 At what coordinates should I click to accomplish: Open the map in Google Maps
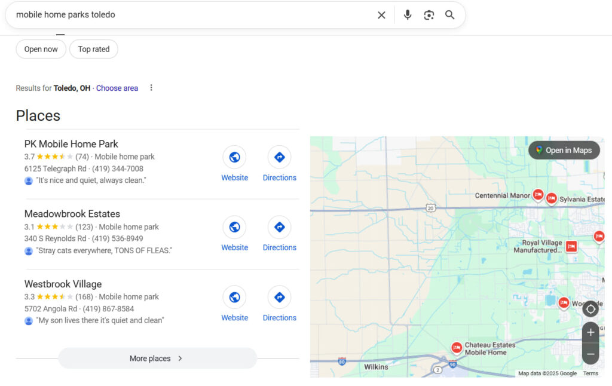[564, 150]
